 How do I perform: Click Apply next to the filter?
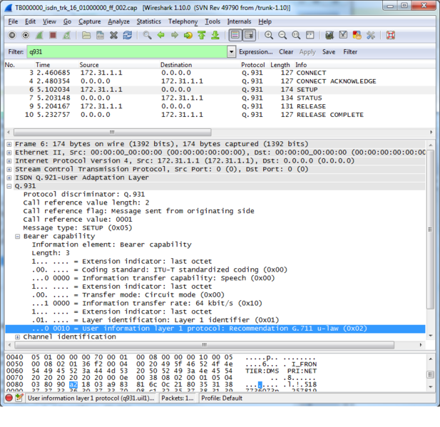[307, 52]
